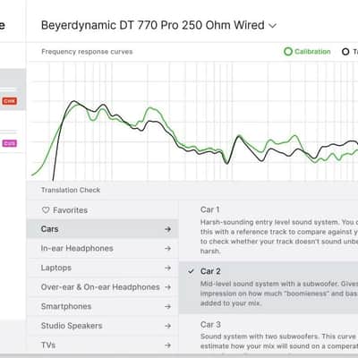Click the arrow icon next to TVs
Screen dimensions: 358x358
pyautogui.click(x=168, y=345)
